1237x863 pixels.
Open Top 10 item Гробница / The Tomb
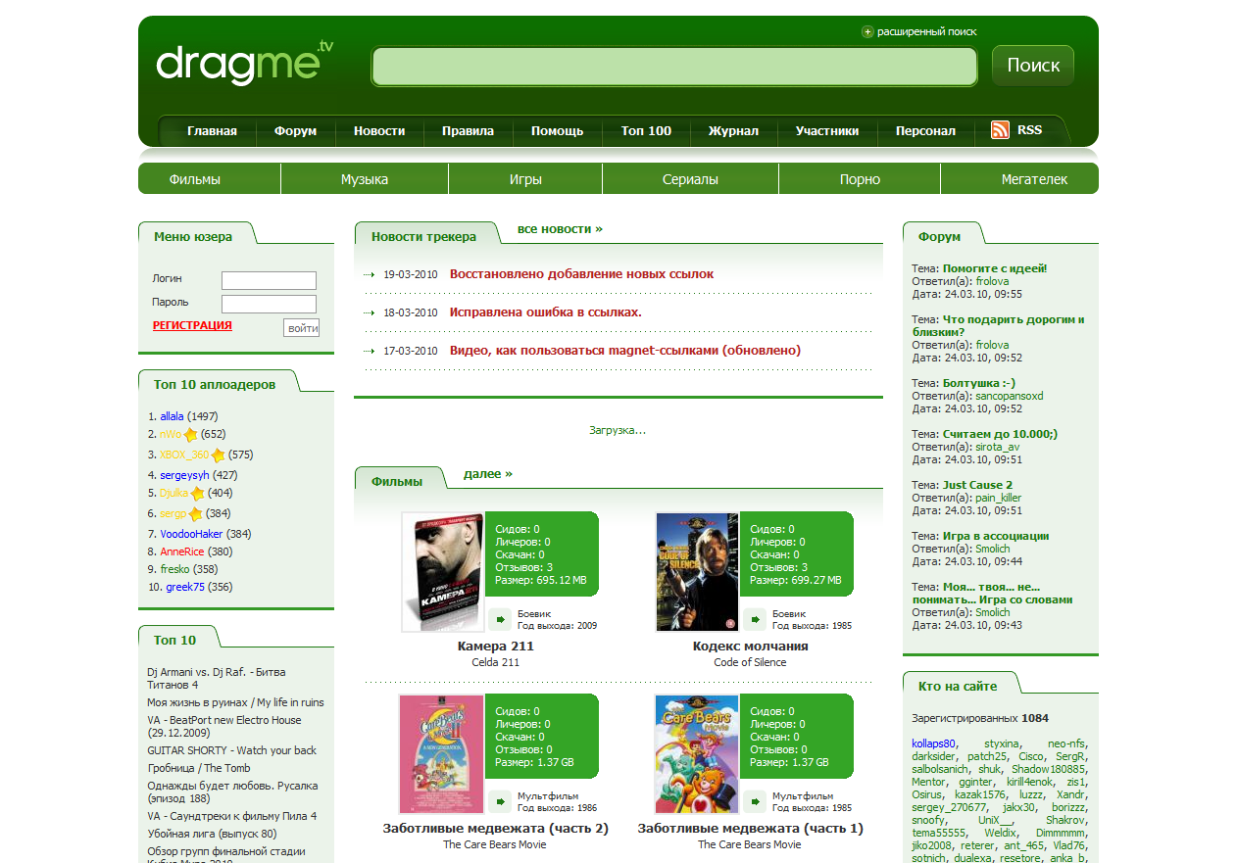click(x=199, y=768)
